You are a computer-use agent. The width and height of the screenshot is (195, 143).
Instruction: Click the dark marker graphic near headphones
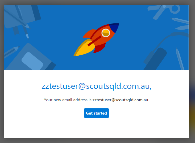click(x=155, y=59)
